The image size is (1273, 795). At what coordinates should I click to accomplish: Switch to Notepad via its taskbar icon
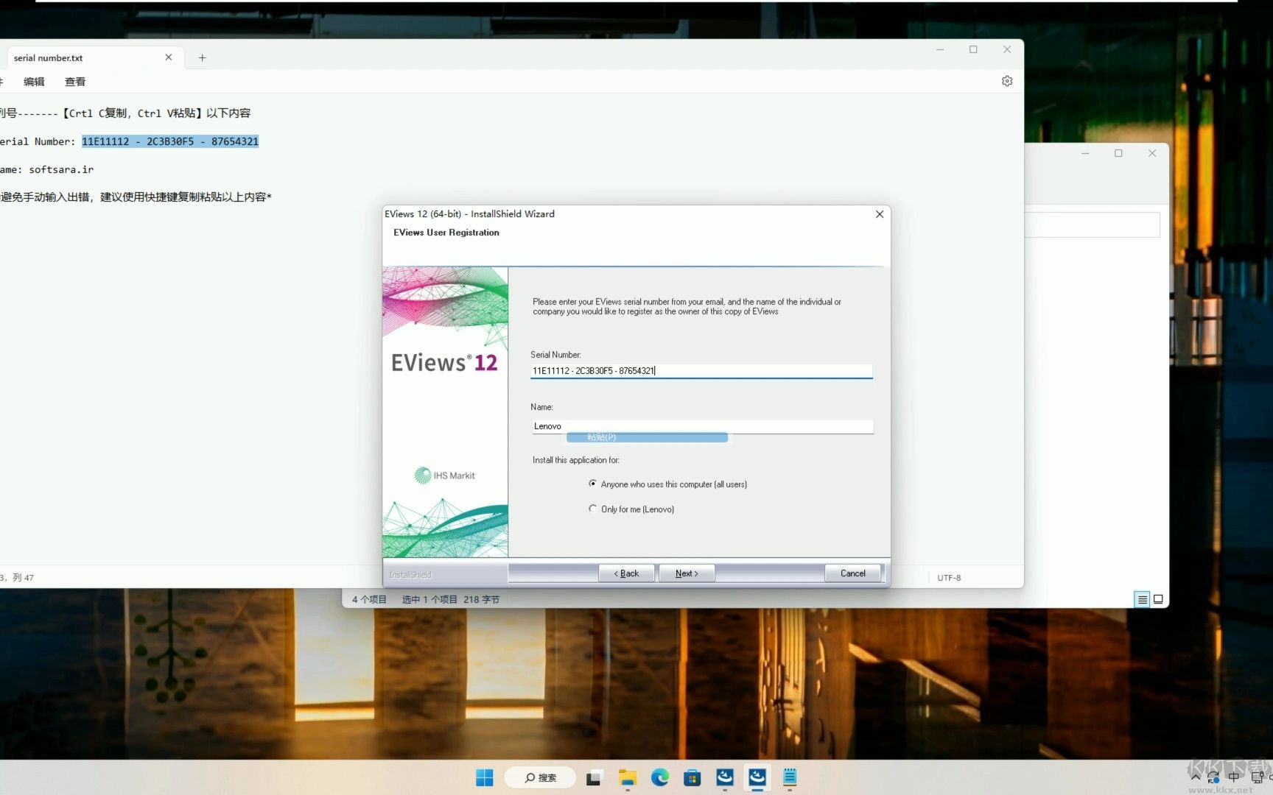pyautogui.click(x=790, y=777)
